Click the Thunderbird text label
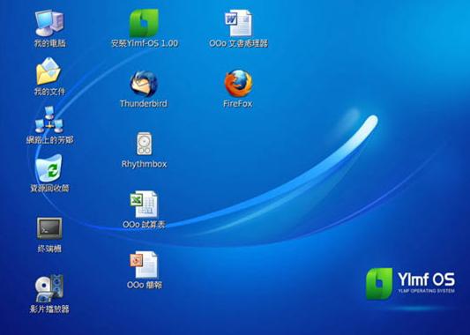The image size is (470, 335). [x=144, y=104]
